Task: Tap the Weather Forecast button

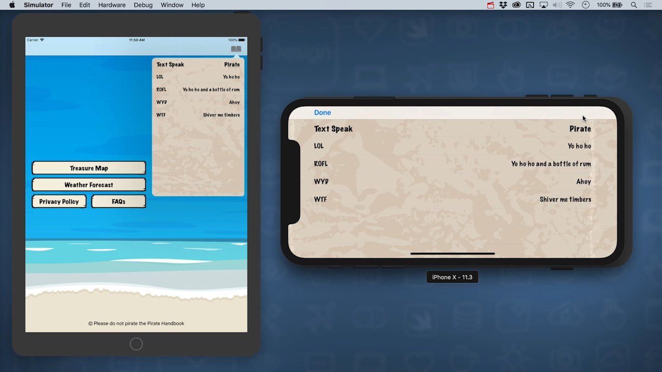Action: tap(88, 184)
